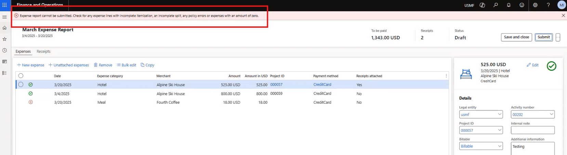Image resolution: width=567 pixels, height=155 pixels.
Task: Open the app launcher waffle icon
Action: [x=4, y=5]
